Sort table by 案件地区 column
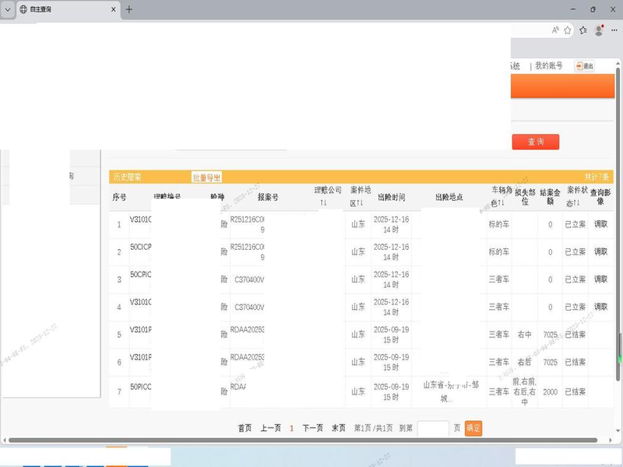 [357, 203]
